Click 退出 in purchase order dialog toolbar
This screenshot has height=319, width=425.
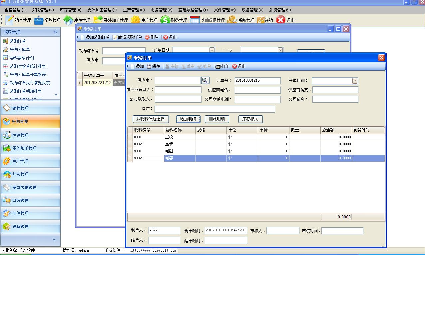[x=239, y=66]
